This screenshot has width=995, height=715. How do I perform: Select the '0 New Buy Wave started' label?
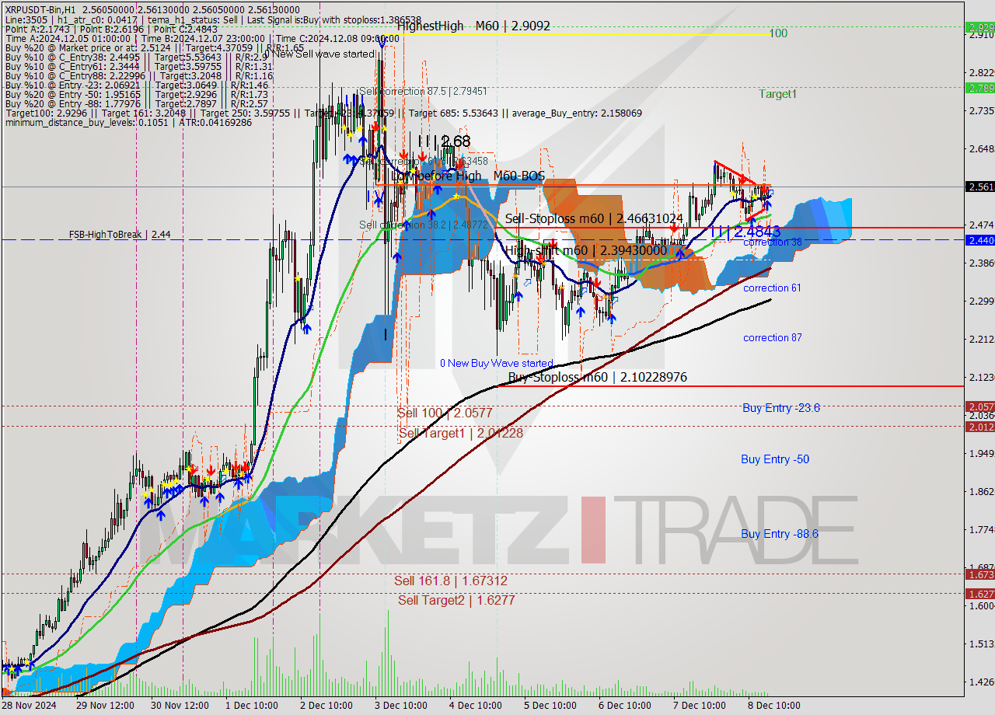[497, 363]
